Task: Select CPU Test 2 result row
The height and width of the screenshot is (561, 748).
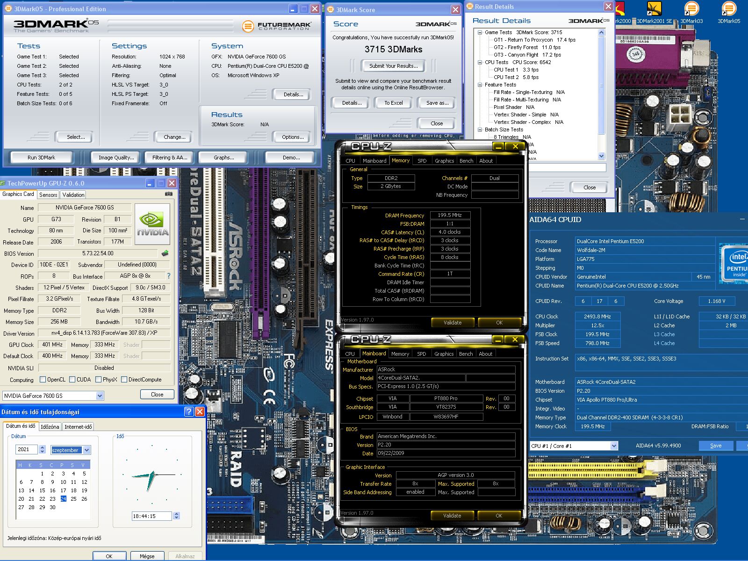Action: (516, 77)
